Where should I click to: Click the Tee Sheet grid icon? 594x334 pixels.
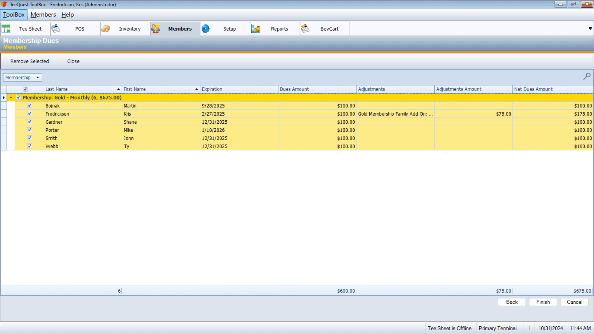tap(6, 29)
